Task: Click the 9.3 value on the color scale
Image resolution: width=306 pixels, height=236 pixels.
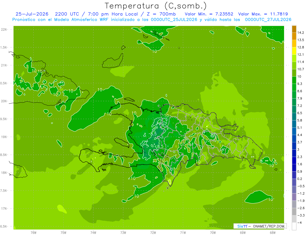Action: click(x=300, y=84)
